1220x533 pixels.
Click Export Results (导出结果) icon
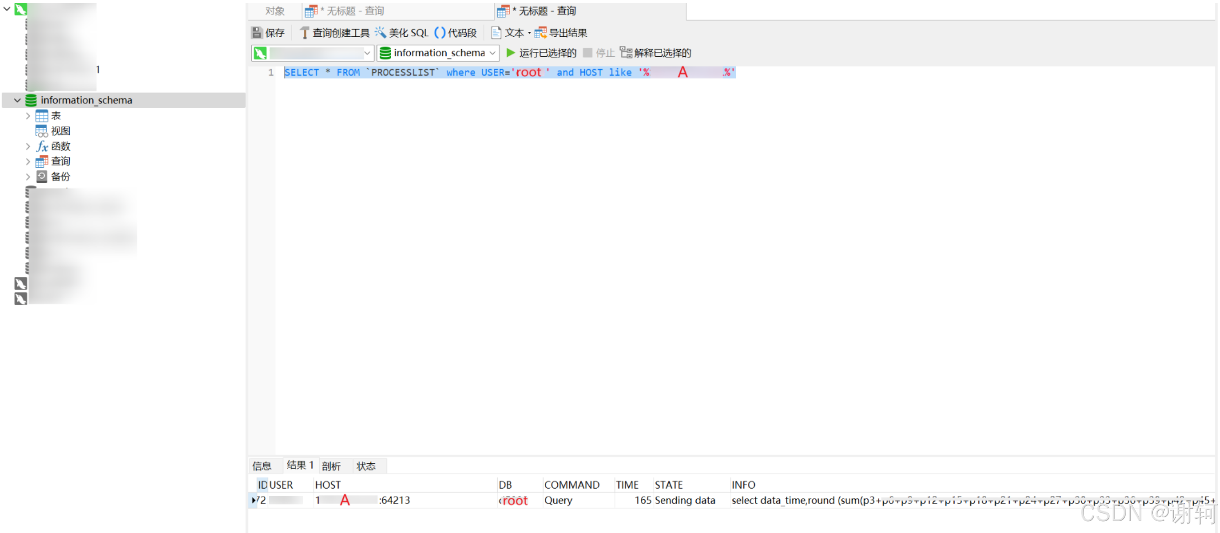click(x=540, y=32)
